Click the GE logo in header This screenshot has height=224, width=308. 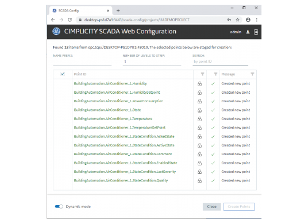click(x=56, y=32)
